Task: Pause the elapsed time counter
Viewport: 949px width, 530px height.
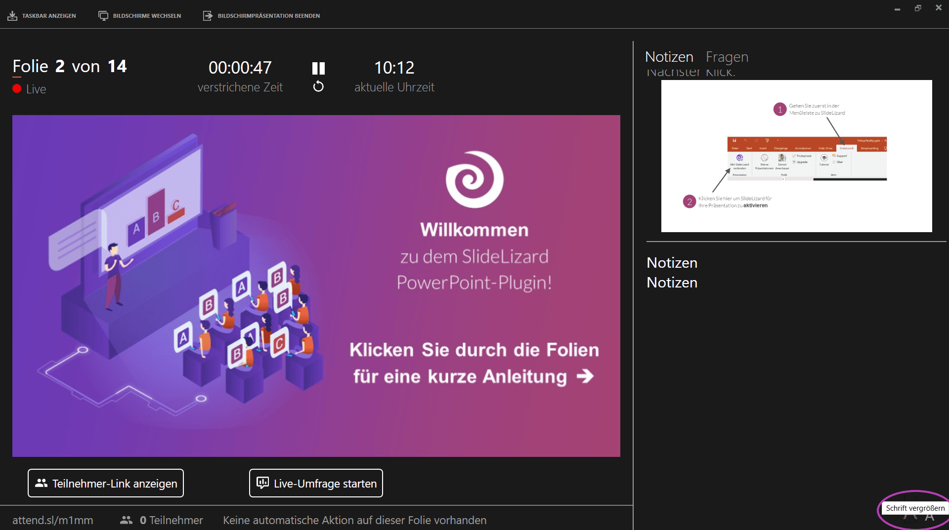Action: [x=319, y=68]
